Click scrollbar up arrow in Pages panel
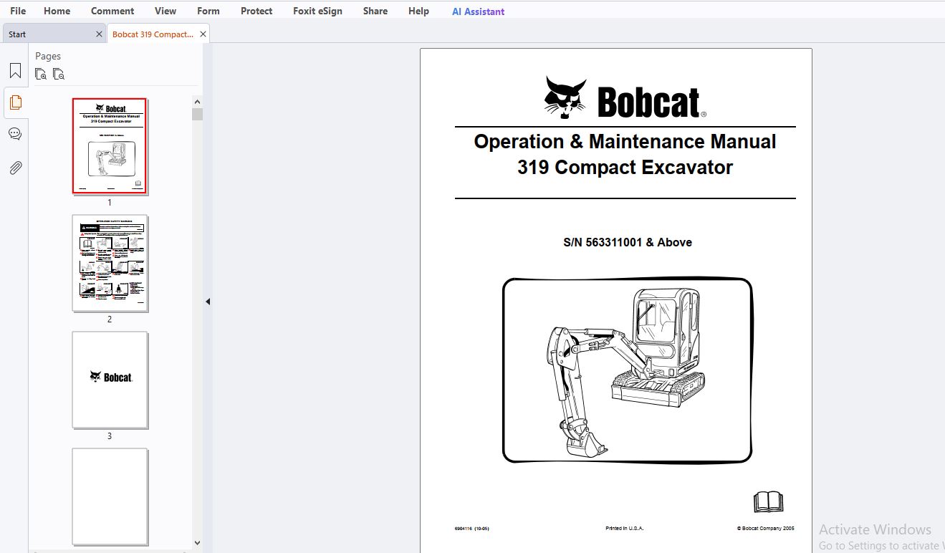945x553 pixels. pos(198,102)
